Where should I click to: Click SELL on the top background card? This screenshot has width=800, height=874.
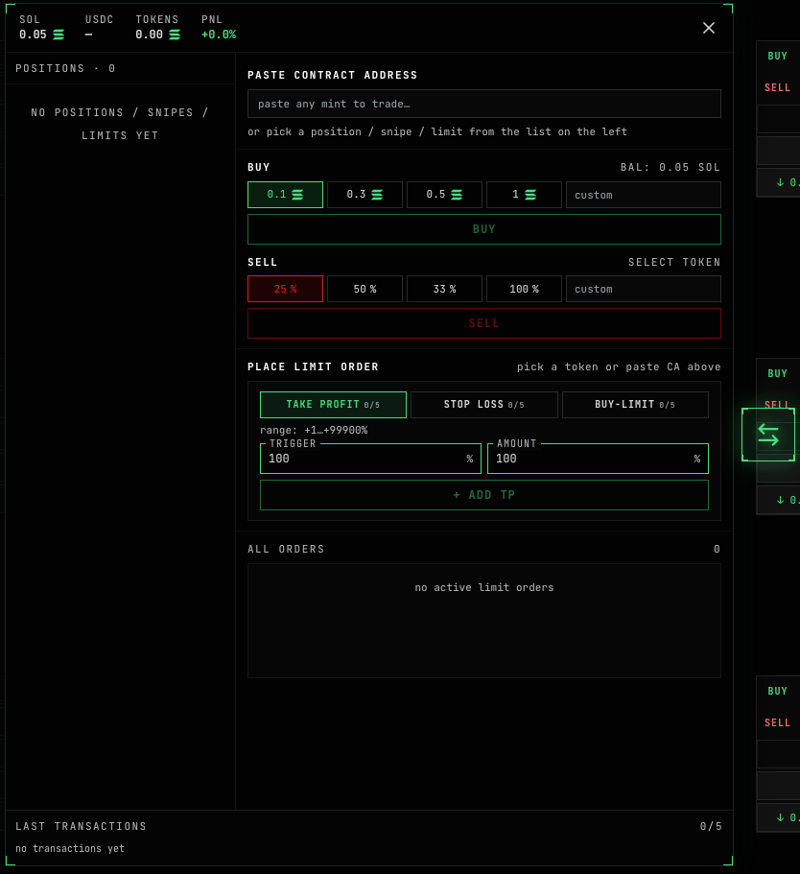click(777, 87)
